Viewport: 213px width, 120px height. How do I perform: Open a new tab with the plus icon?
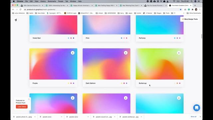click(x=195, y=5)
